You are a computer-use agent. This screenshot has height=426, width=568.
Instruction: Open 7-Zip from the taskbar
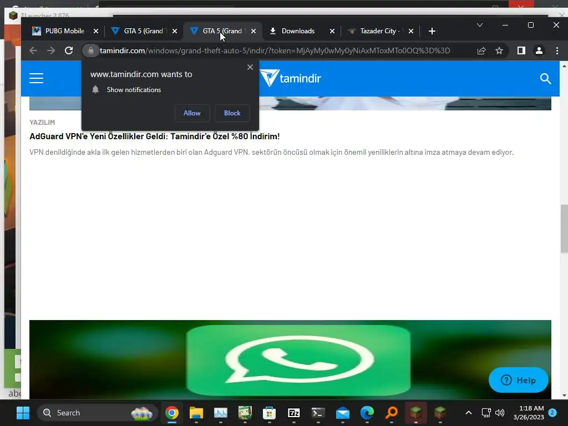294,413
